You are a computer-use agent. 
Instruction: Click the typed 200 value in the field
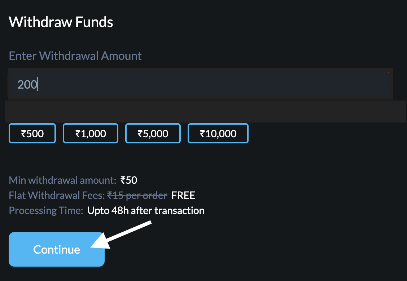click(x=27, y=85)
